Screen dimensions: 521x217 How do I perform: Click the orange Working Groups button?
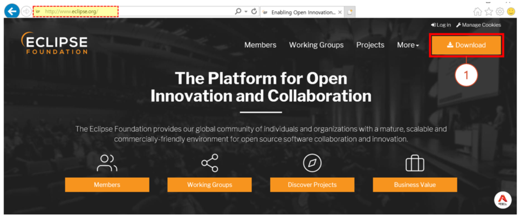coord(210,185)
